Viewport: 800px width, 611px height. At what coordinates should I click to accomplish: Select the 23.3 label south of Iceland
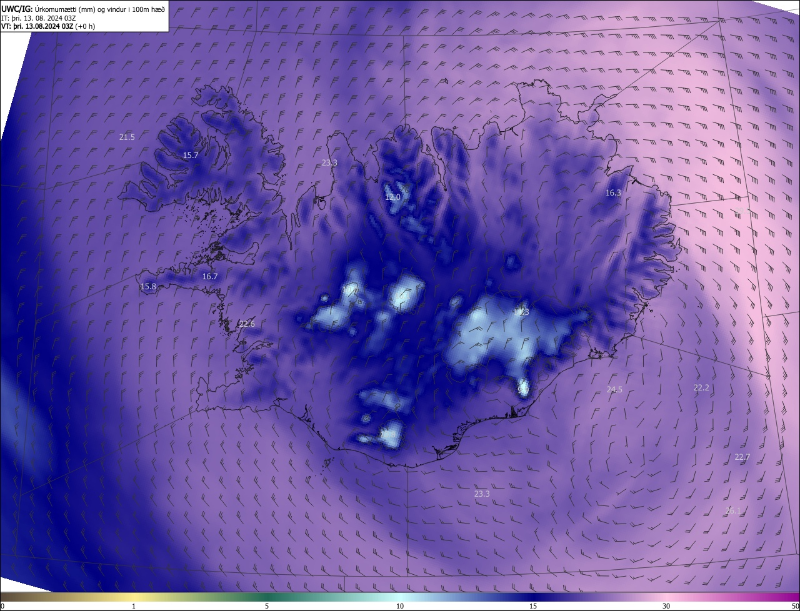click(482, 494)
